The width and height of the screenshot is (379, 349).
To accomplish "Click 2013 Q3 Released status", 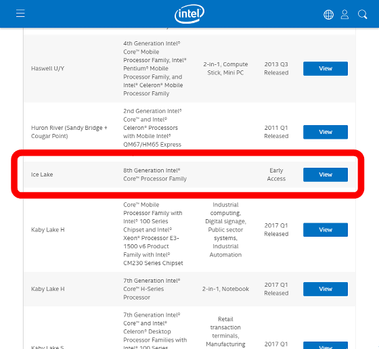I will pos(276,68).
